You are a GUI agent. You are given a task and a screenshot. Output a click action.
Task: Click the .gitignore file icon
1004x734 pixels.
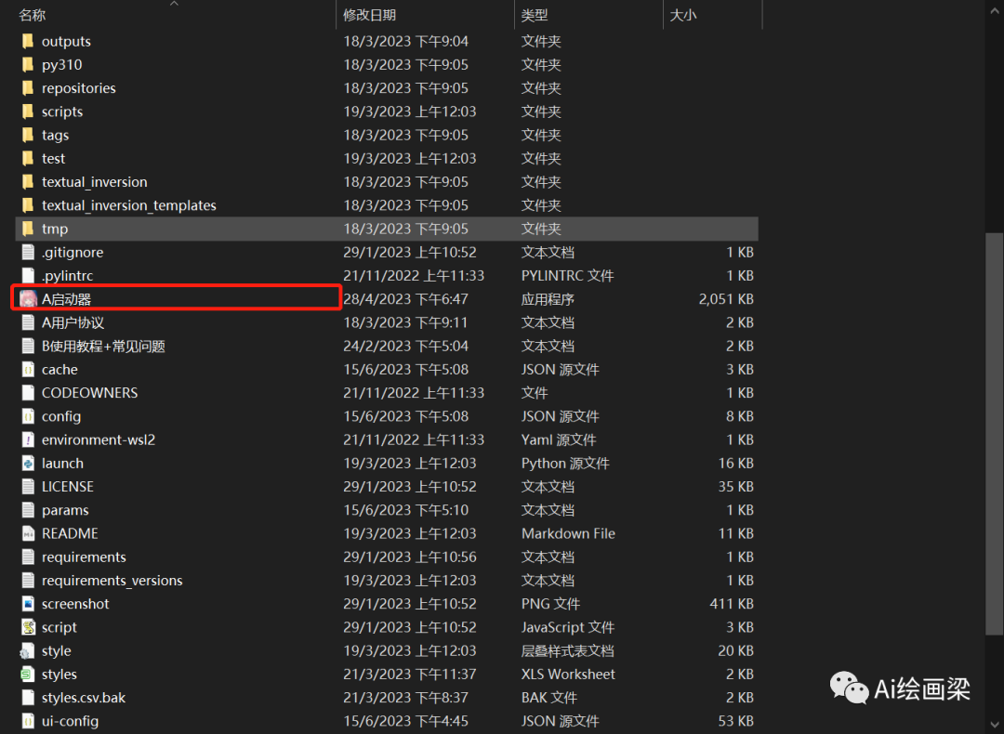(x=28, y=252)
